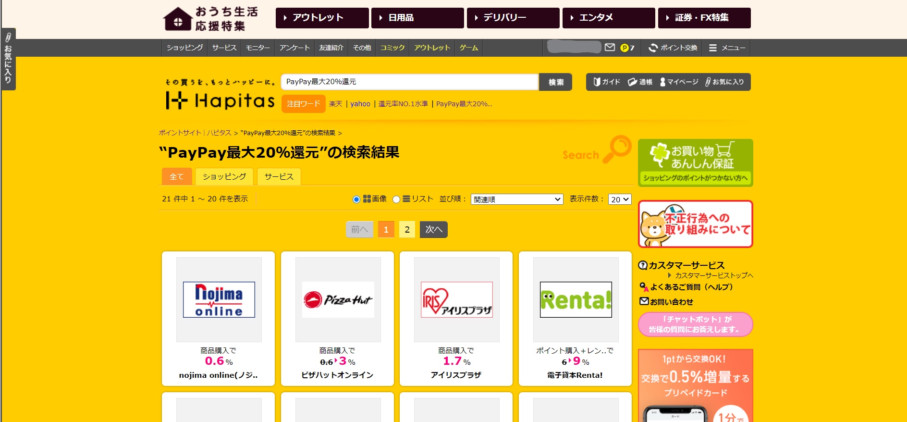Open the メニュー hamburger menu
The width and height of the screenshot is (907, 422).
pos(727,48)
